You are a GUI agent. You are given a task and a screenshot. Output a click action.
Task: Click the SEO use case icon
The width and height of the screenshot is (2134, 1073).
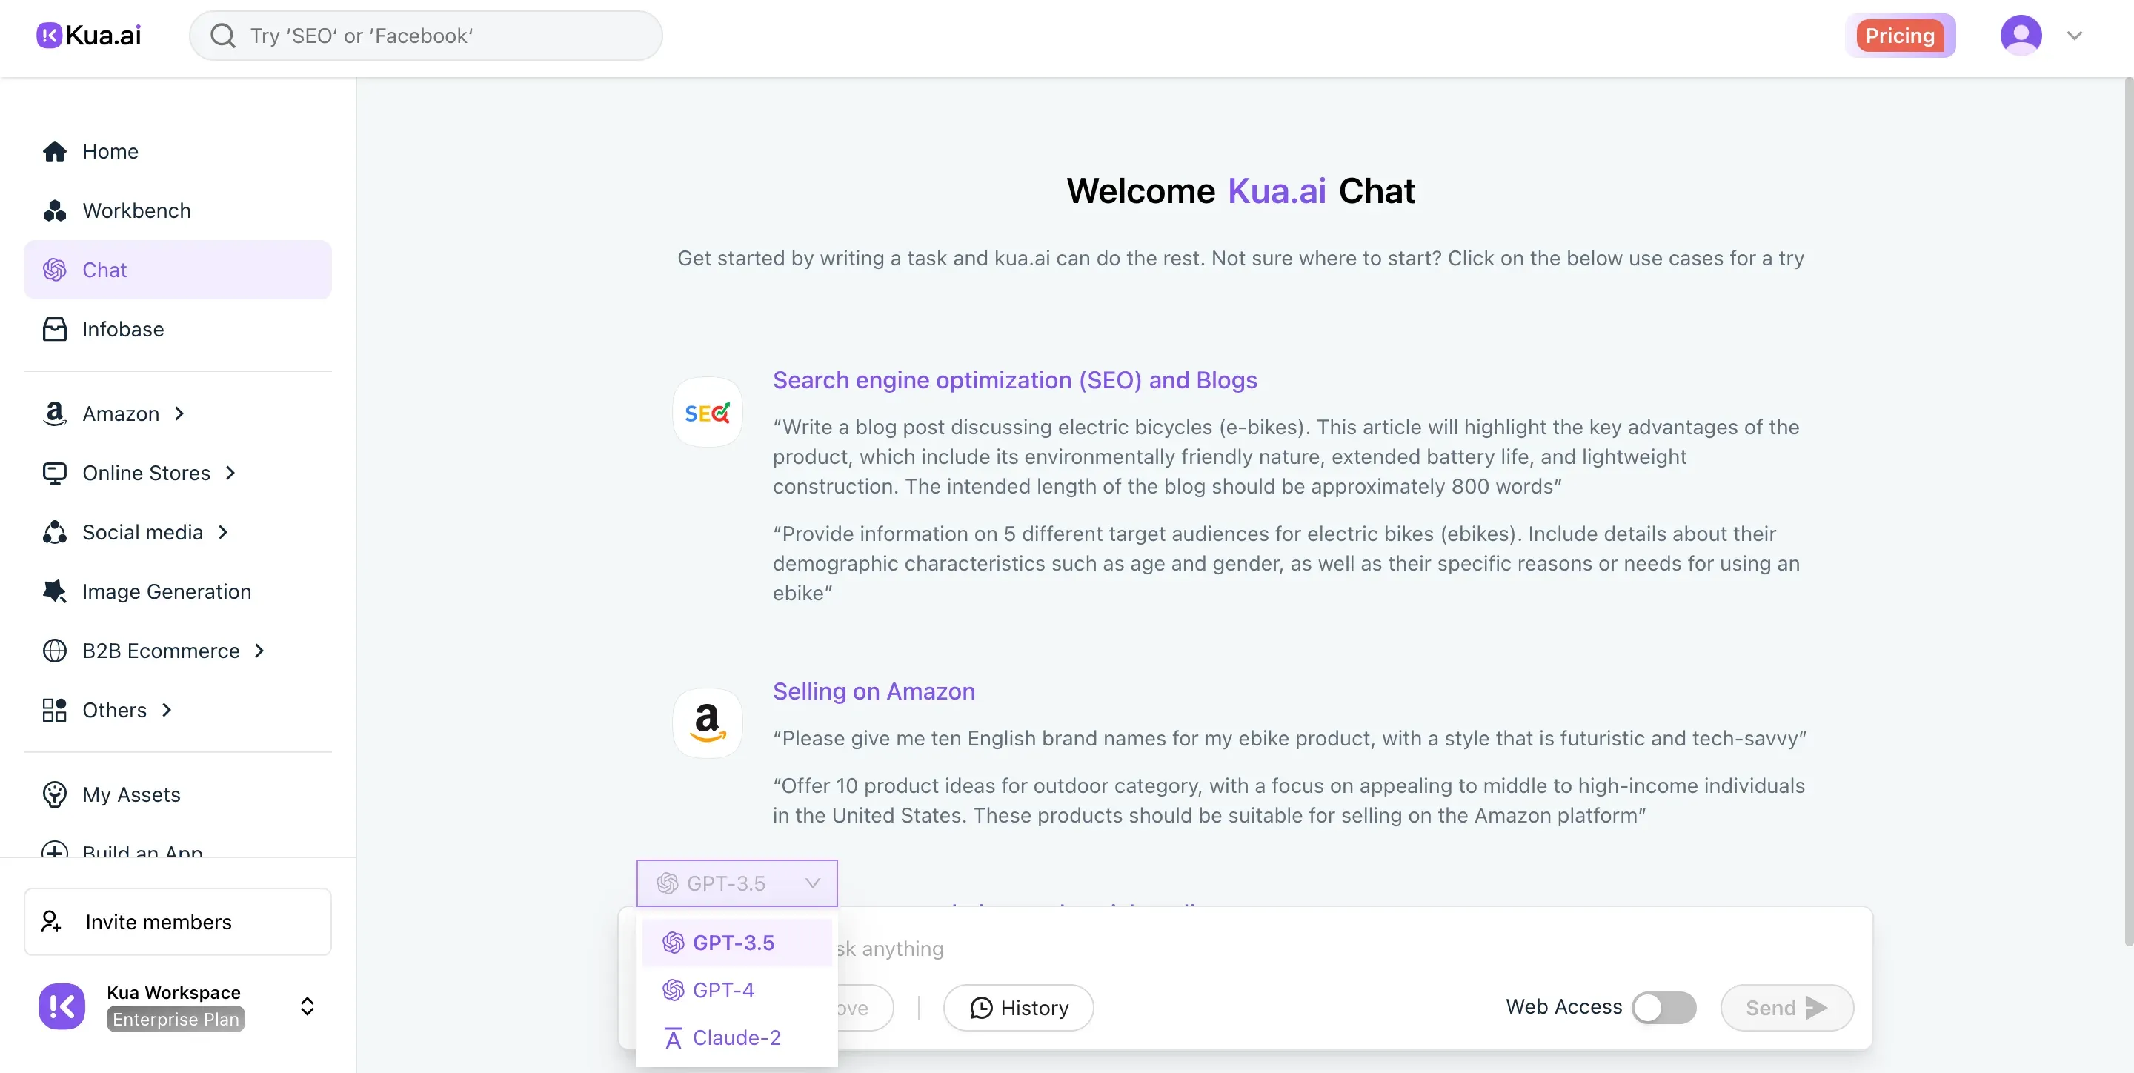coord(707,413)
